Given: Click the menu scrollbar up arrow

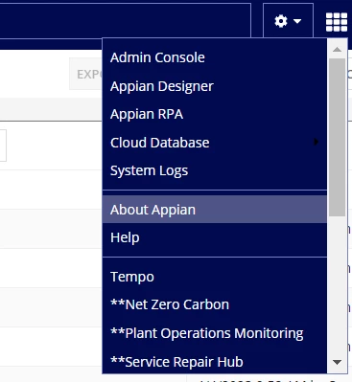Looking at the screenshot, I should click(x=337, y=49).
